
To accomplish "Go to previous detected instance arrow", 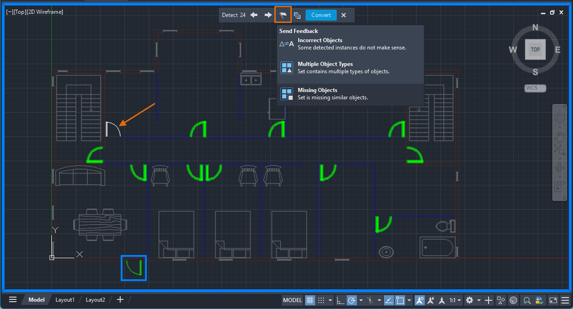I will pyautogui.click(x=254, y=15).
